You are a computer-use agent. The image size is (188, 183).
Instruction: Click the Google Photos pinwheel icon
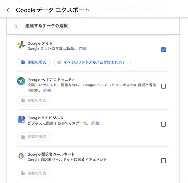(21, 45)
